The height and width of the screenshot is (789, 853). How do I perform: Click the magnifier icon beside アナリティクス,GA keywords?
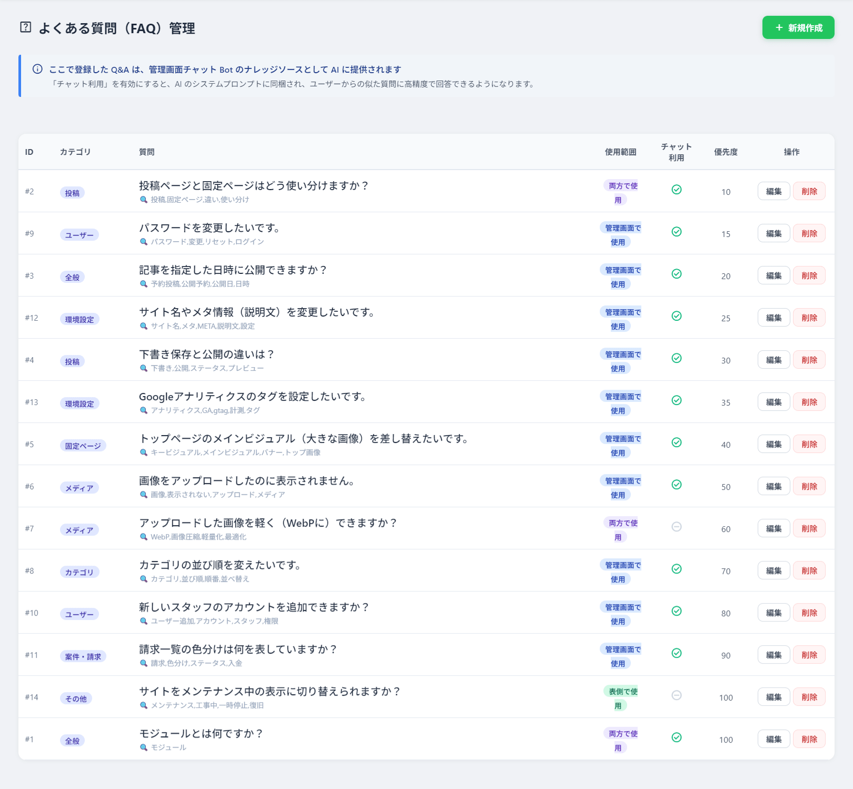click(x=143, y=410)
